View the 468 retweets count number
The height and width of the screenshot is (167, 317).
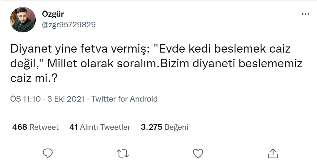19,127
